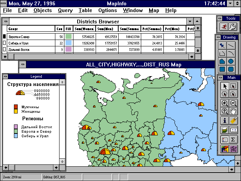Toggle the selection box for Сибирь и Урал row
This screenshot has width=241, height=181.
click(x=5, y=43)
